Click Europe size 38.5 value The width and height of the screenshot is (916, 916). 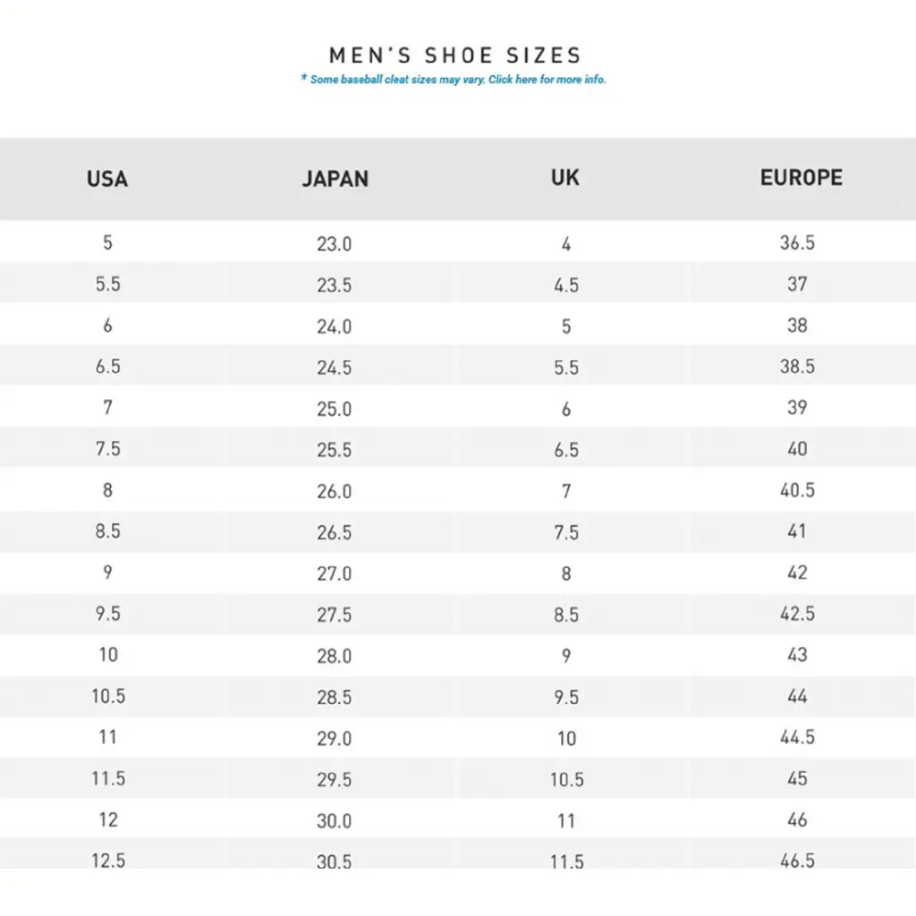click(797, 367)
